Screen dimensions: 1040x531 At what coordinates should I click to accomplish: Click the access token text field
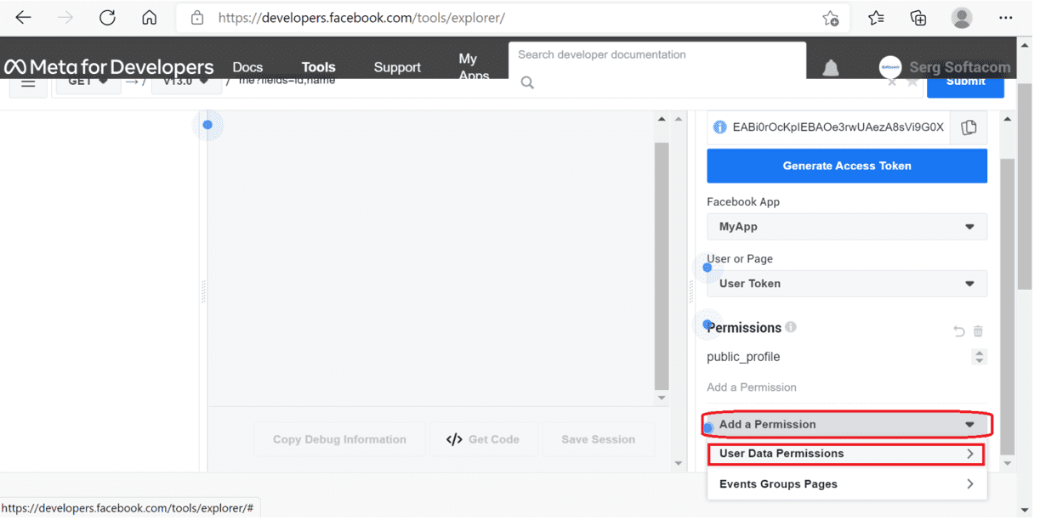point(828,127)
